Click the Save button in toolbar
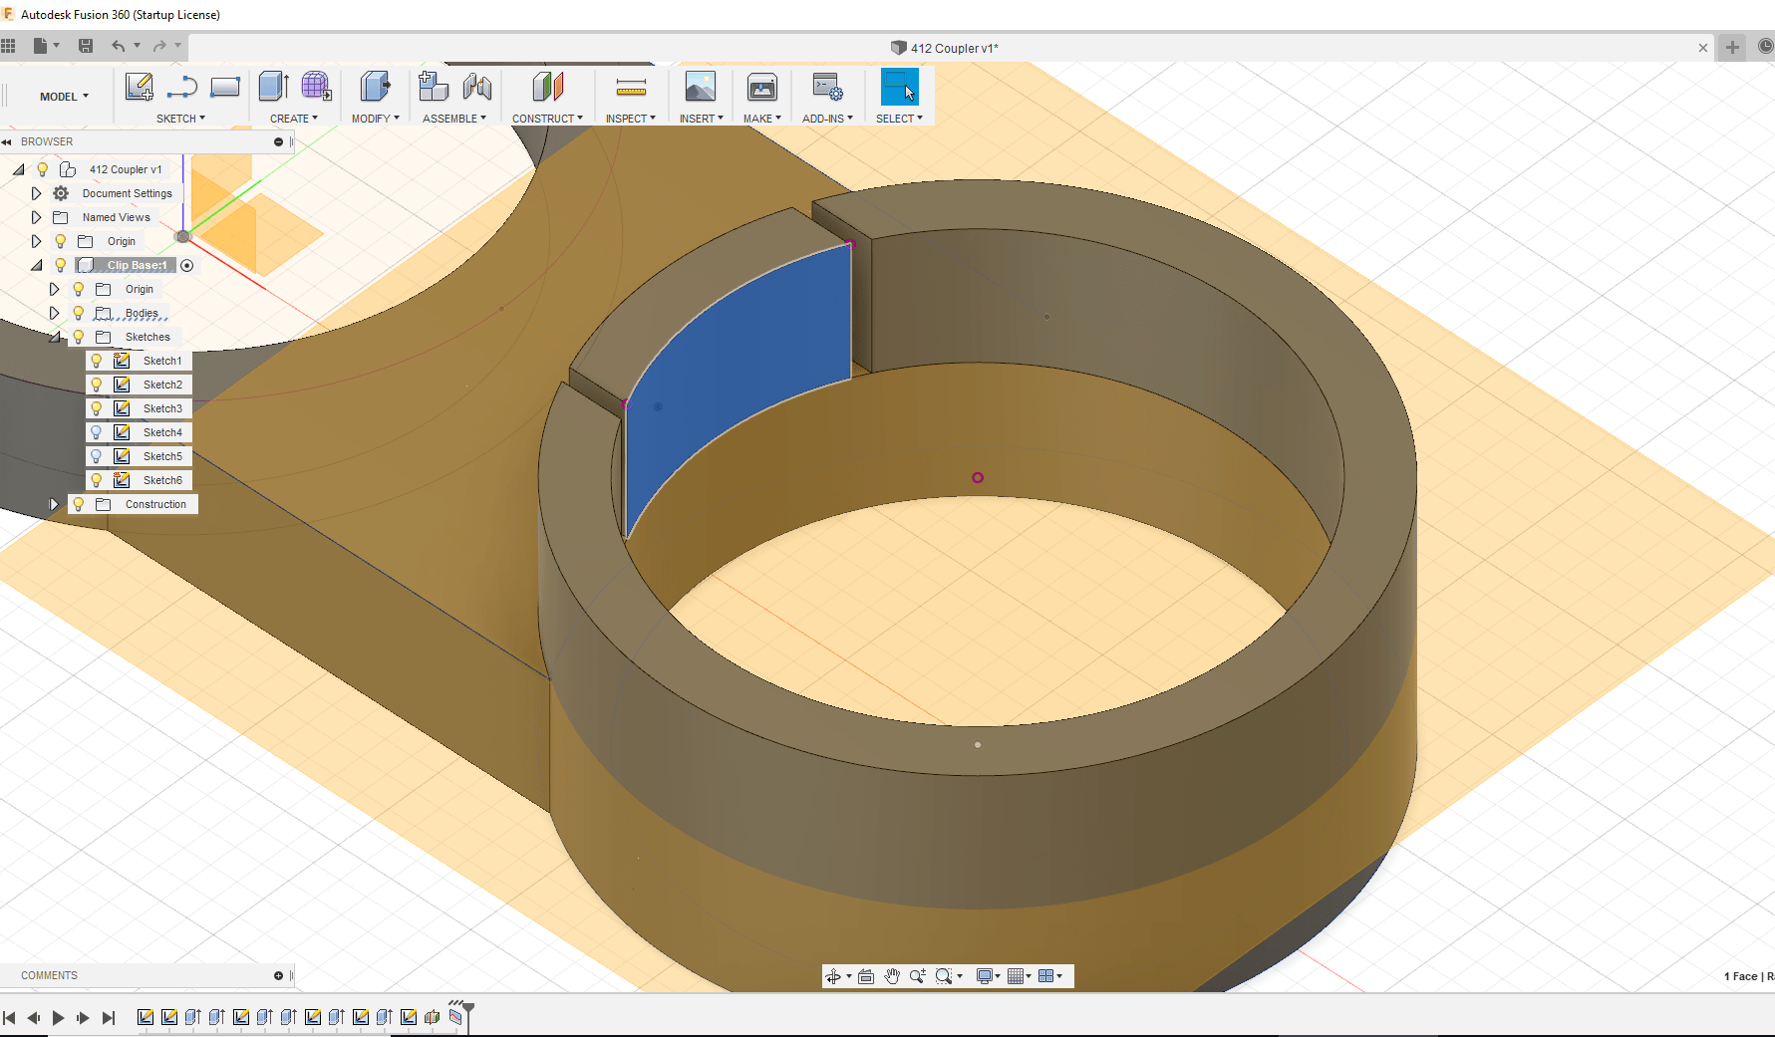This screenshot has height=1037, width=1775. point(86,46)
